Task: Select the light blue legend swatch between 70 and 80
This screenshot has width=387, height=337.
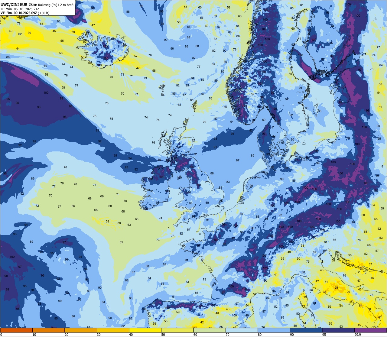Action: click(x=242, y=330)
